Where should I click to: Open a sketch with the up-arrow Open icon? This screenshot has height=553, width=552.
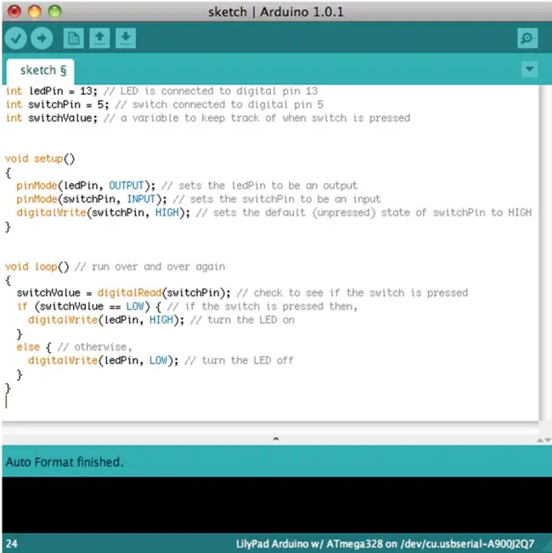pos(99,38)
